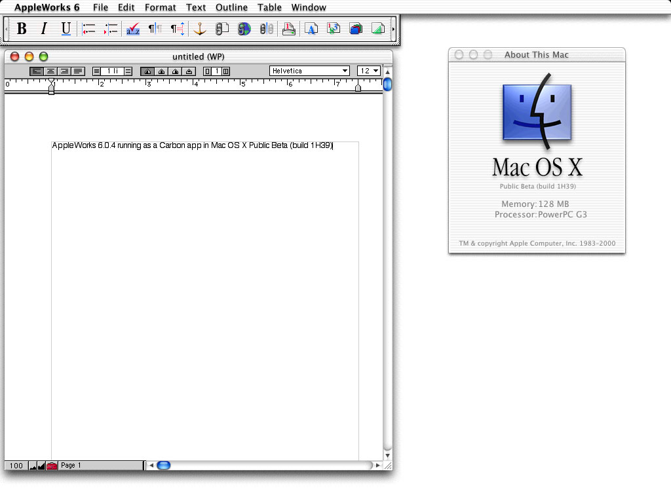The image size is (671, 503).
Task: Open the AppleWorks 6 application menu
Action: coord(47,7)
